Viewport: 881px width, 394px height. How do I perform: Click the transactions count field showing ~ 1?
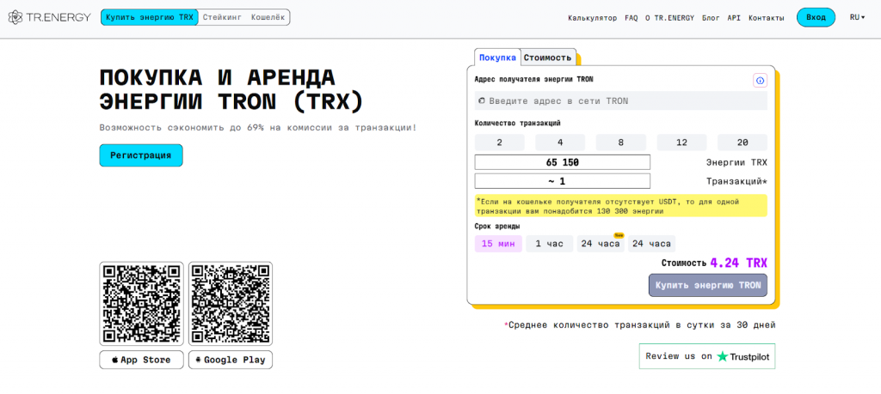[563, 181]
